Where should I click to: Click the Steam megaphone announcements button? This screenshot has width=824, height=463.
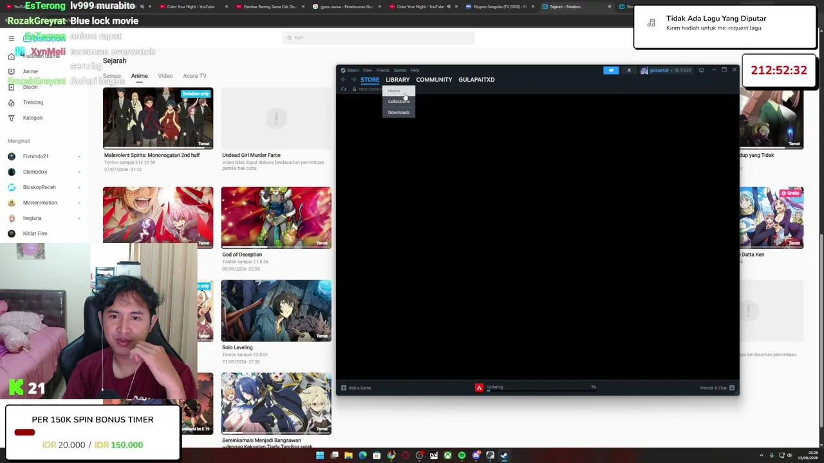pos(611,70)
